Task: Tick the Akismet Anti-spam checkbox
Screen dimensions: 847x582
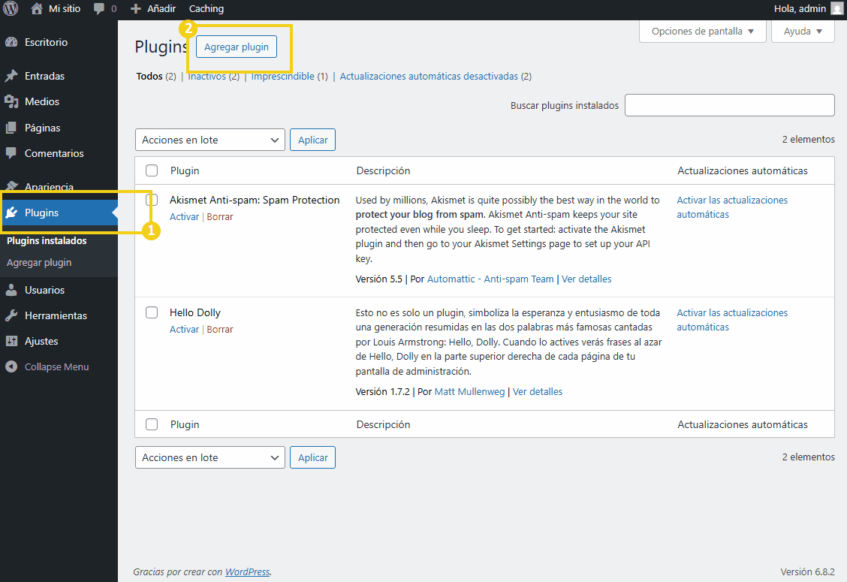Action: (x=152, y=200)
